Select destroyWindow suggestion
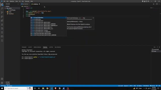This screenshot has height=90, width=161. (x=48, y=19)
